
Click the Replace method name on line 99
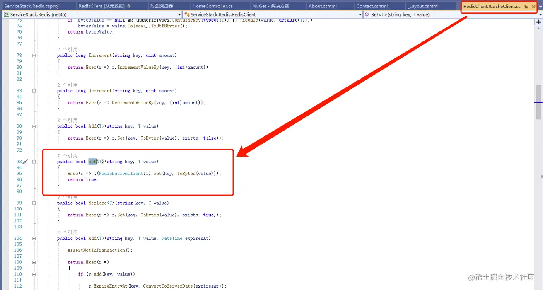pos(97,203)
